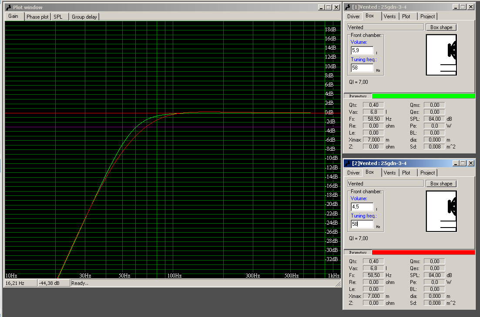
Task: Click Plot window resize grip
Action: [x=338, y=284]
